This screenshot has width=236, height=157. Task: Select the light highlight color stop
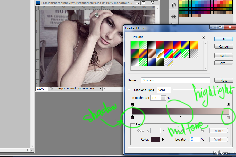pos(228,117)
